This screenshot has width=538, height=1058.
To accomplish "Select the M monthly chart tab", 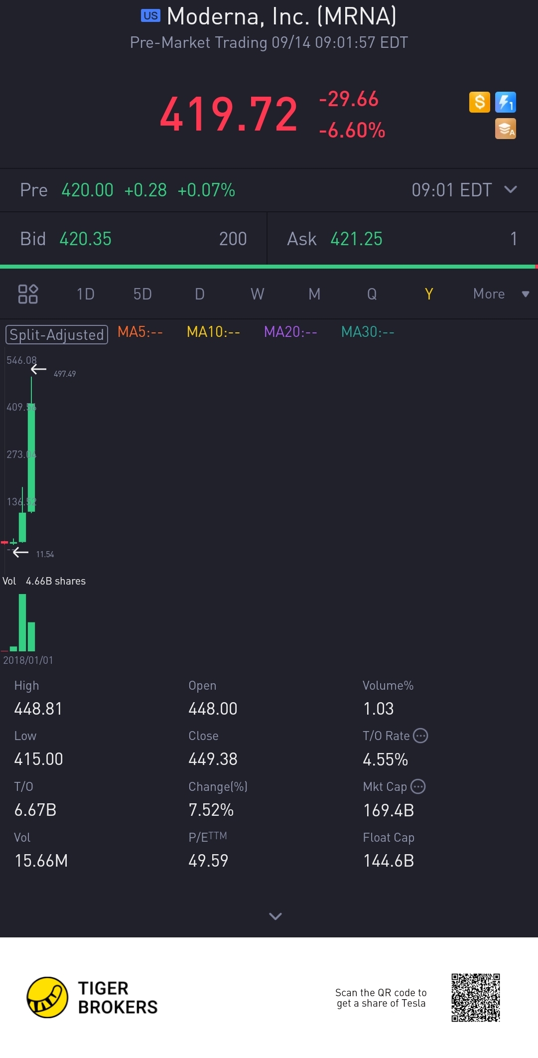I will (314, 294).
